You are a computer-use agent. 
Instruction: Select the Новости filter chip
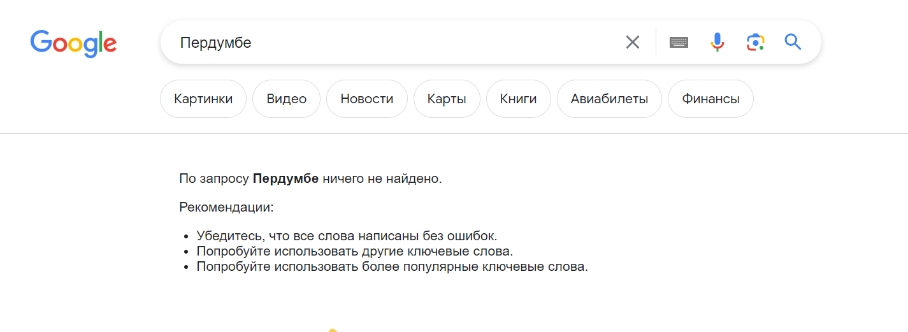tap(366, 99)
